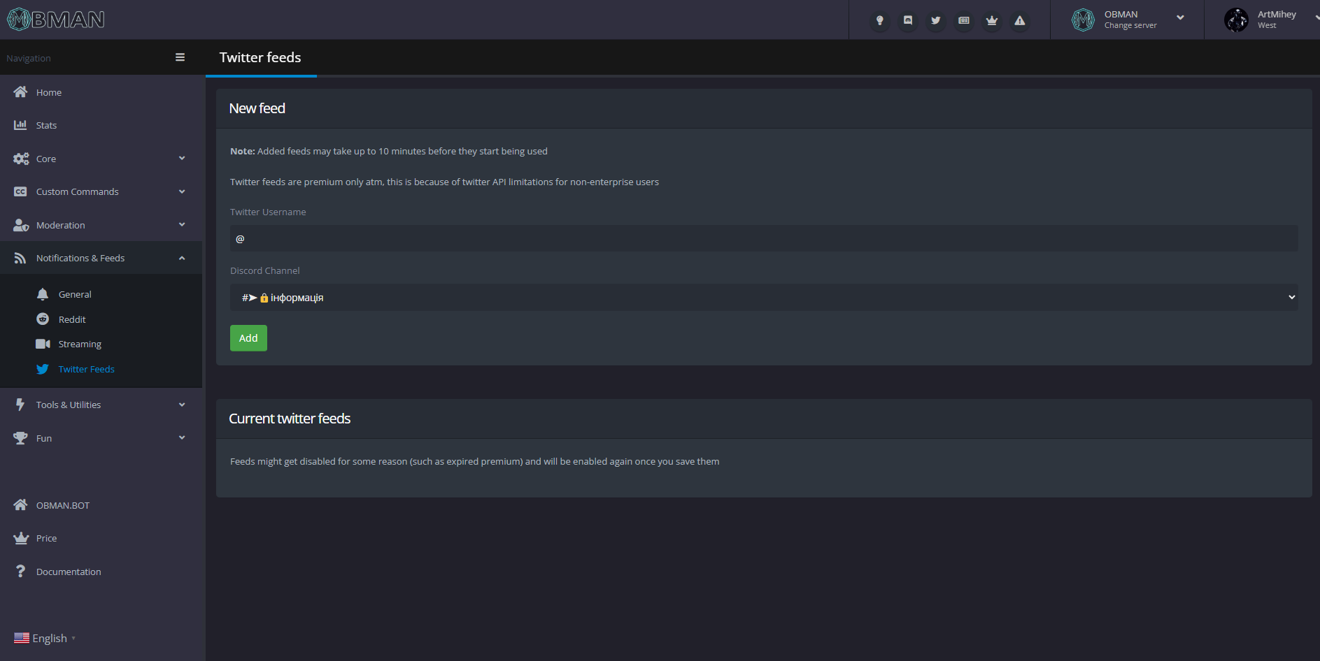Click the OBMAN server avatar icon
This screenshot has width=1320, height=661.
coord(1083,20)
